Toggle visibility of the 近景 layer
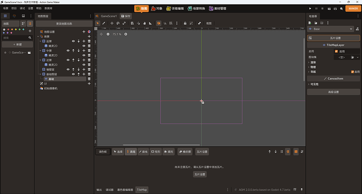 pyautogui.click(x=68, y=60)
